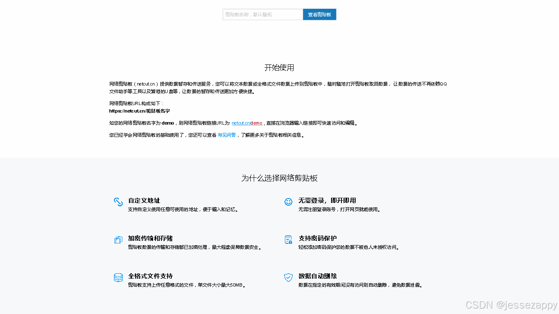Click the chain link icon beside 自定义地址

(118, 202)
